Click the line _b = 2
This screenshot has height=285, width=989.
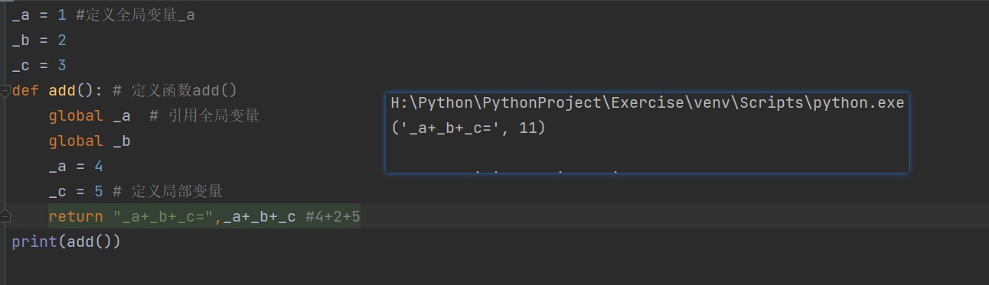point(39,40)
